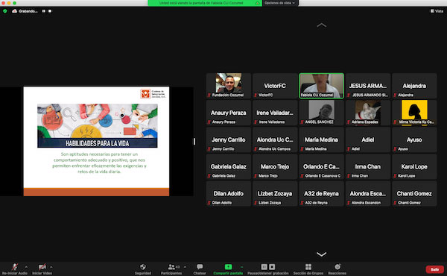Click muted mic icon on Dilan Adolfo label
447x276 pixels.
[x=209, y=203]
